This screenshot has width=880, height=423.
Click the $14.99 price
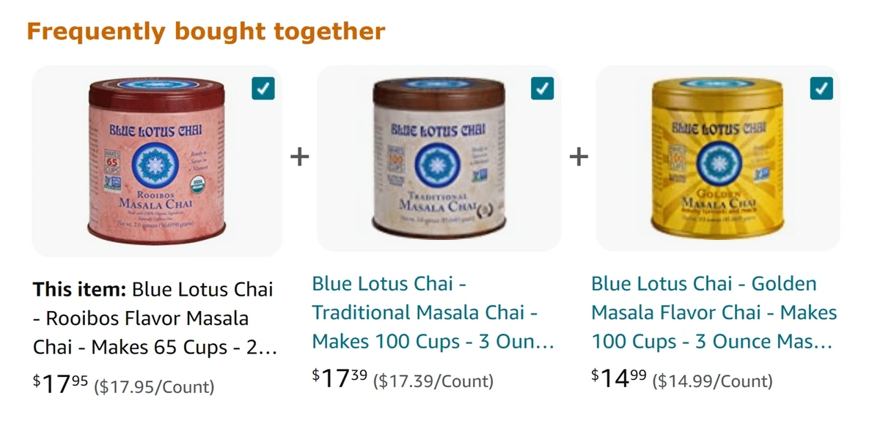point(620,378)
